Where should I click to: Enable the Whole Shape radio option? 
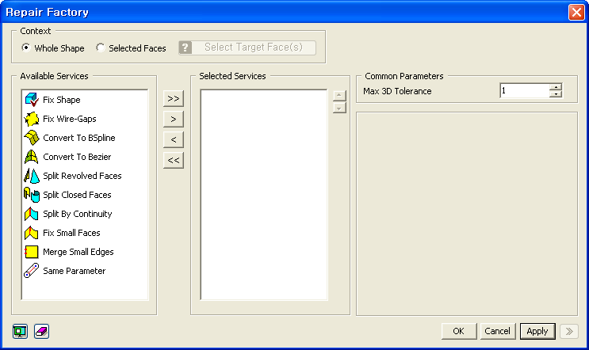[x=26, y=48]
